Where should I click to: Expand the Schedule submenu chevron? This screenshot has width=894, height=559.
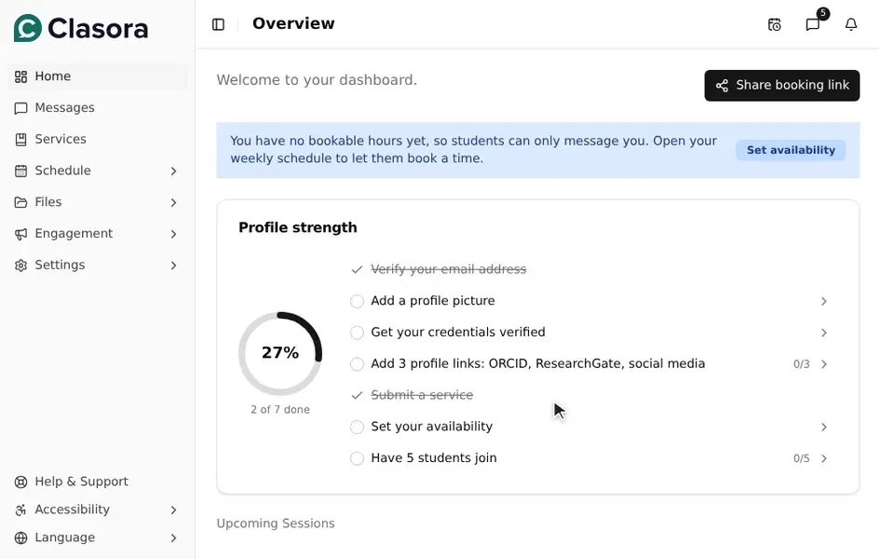(x=173, y=171)
